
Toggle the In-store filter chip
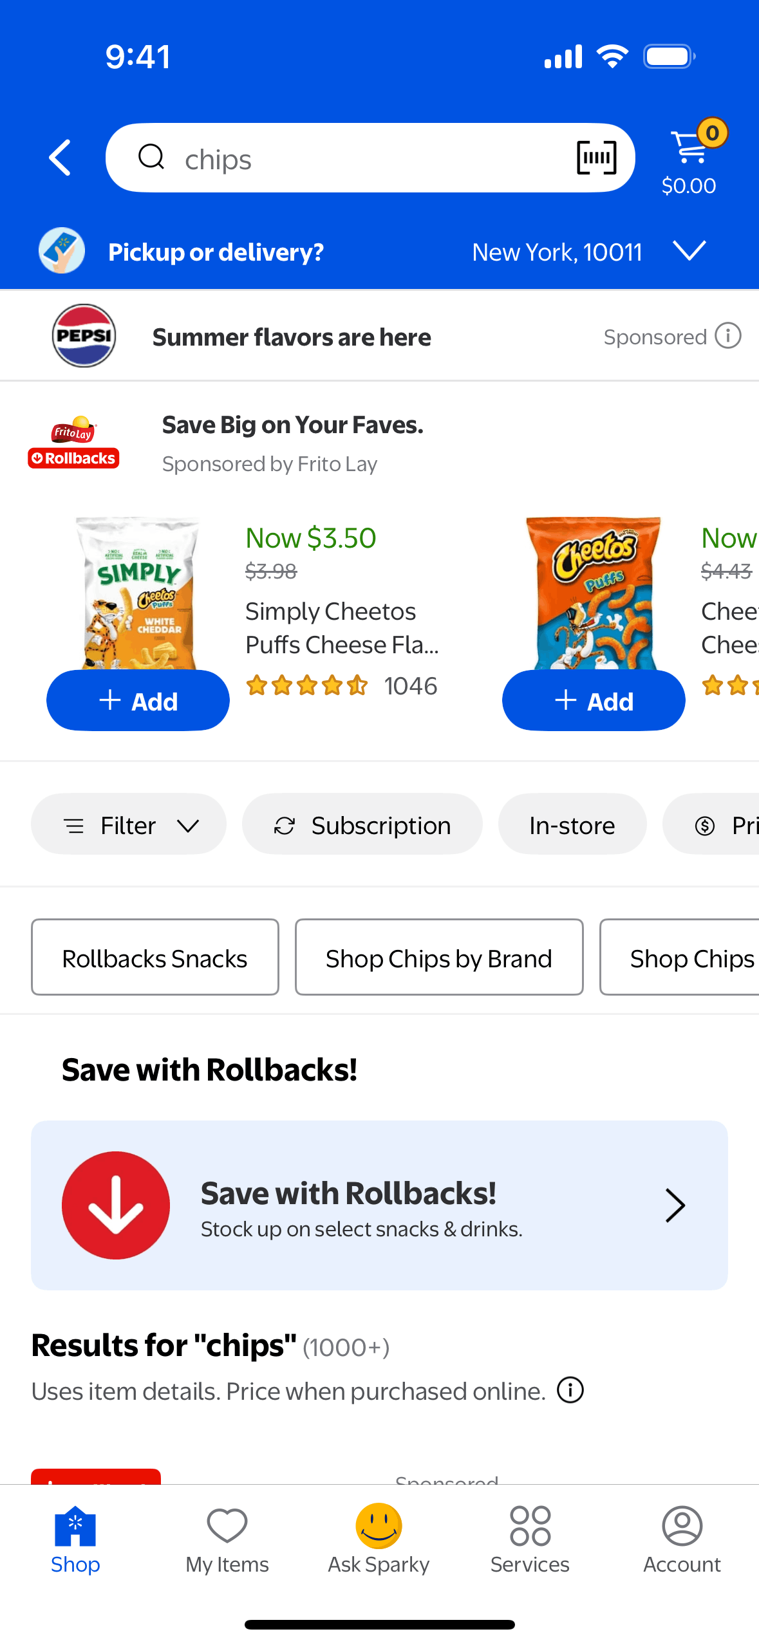pos(572,825)
